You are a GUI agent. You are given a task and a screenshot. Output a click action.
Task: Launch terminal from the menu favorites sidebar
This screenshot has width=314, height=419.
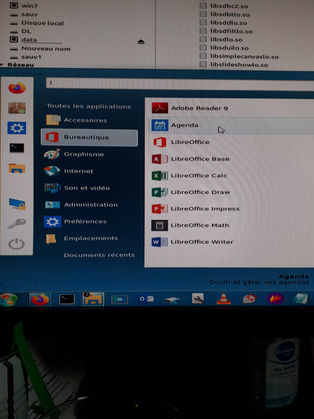[x=17, y=148]
